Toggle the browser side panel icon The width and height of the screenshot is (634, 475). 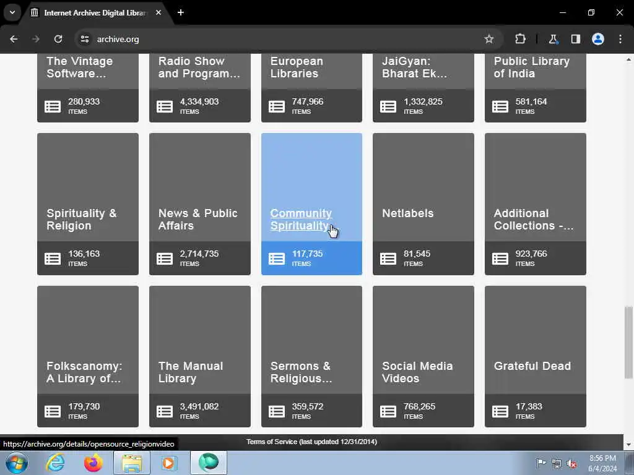[x=575, y=39]
